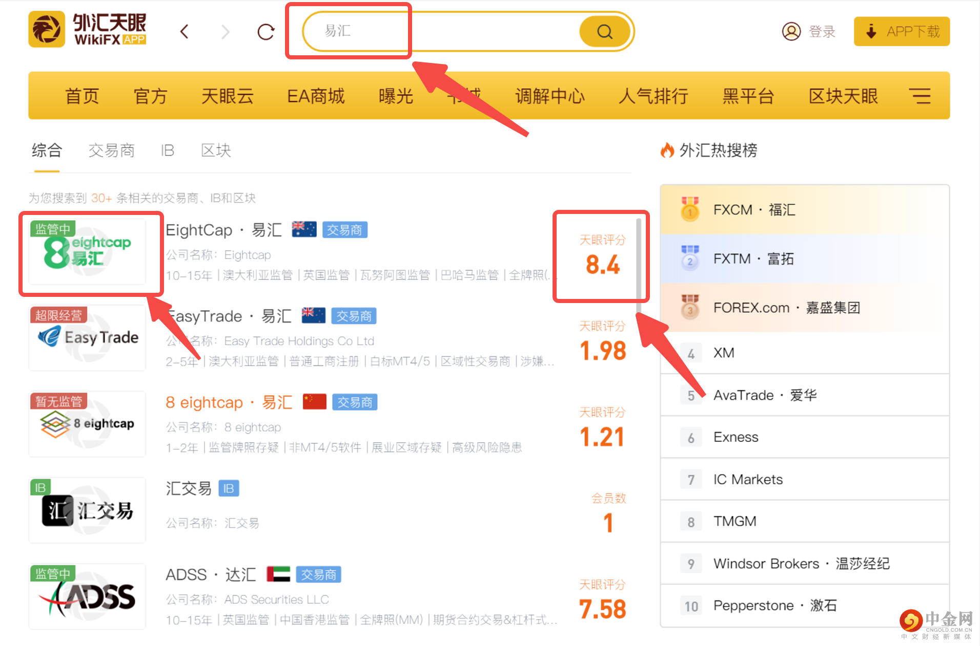
Task: Open the ADSS · 达汇 result title
Action: 211,574
